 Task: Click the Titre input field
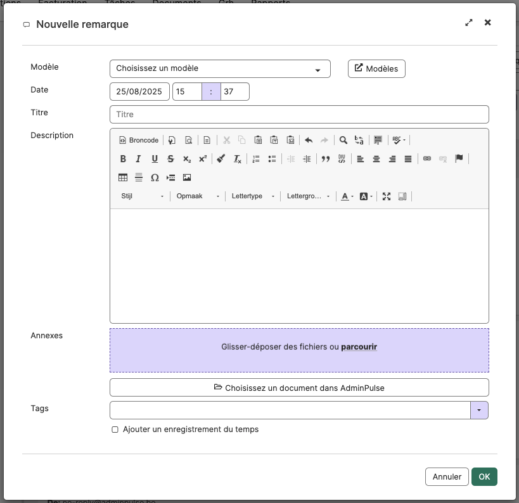click(299, 115)
